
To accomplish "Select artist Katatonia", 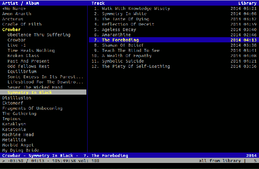I will click(14, 129).
